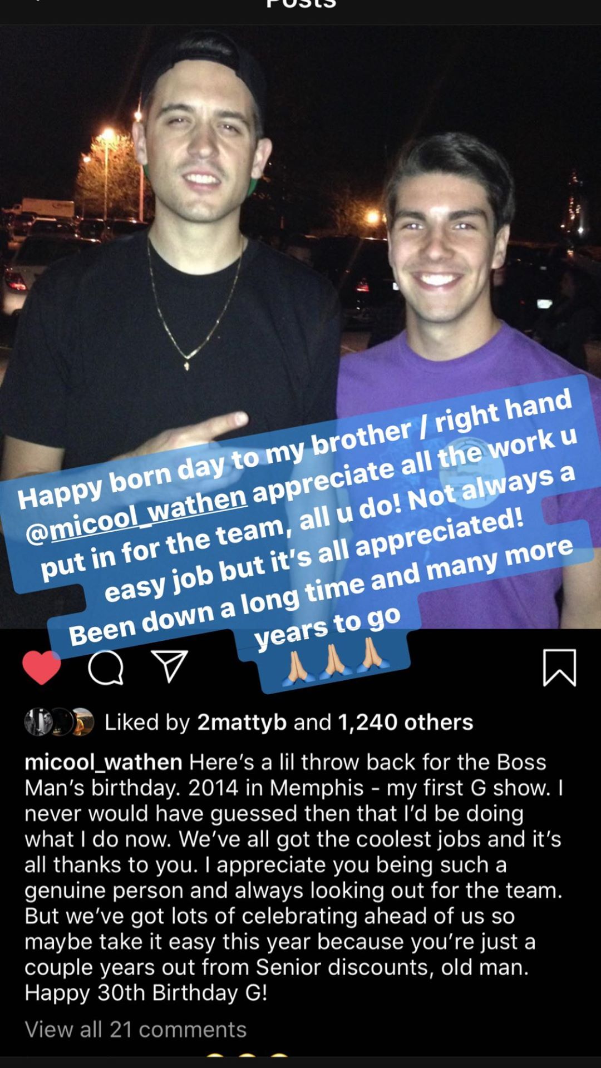
Task: Save post with bookmark icon
Action: click(x=559, y=667)
